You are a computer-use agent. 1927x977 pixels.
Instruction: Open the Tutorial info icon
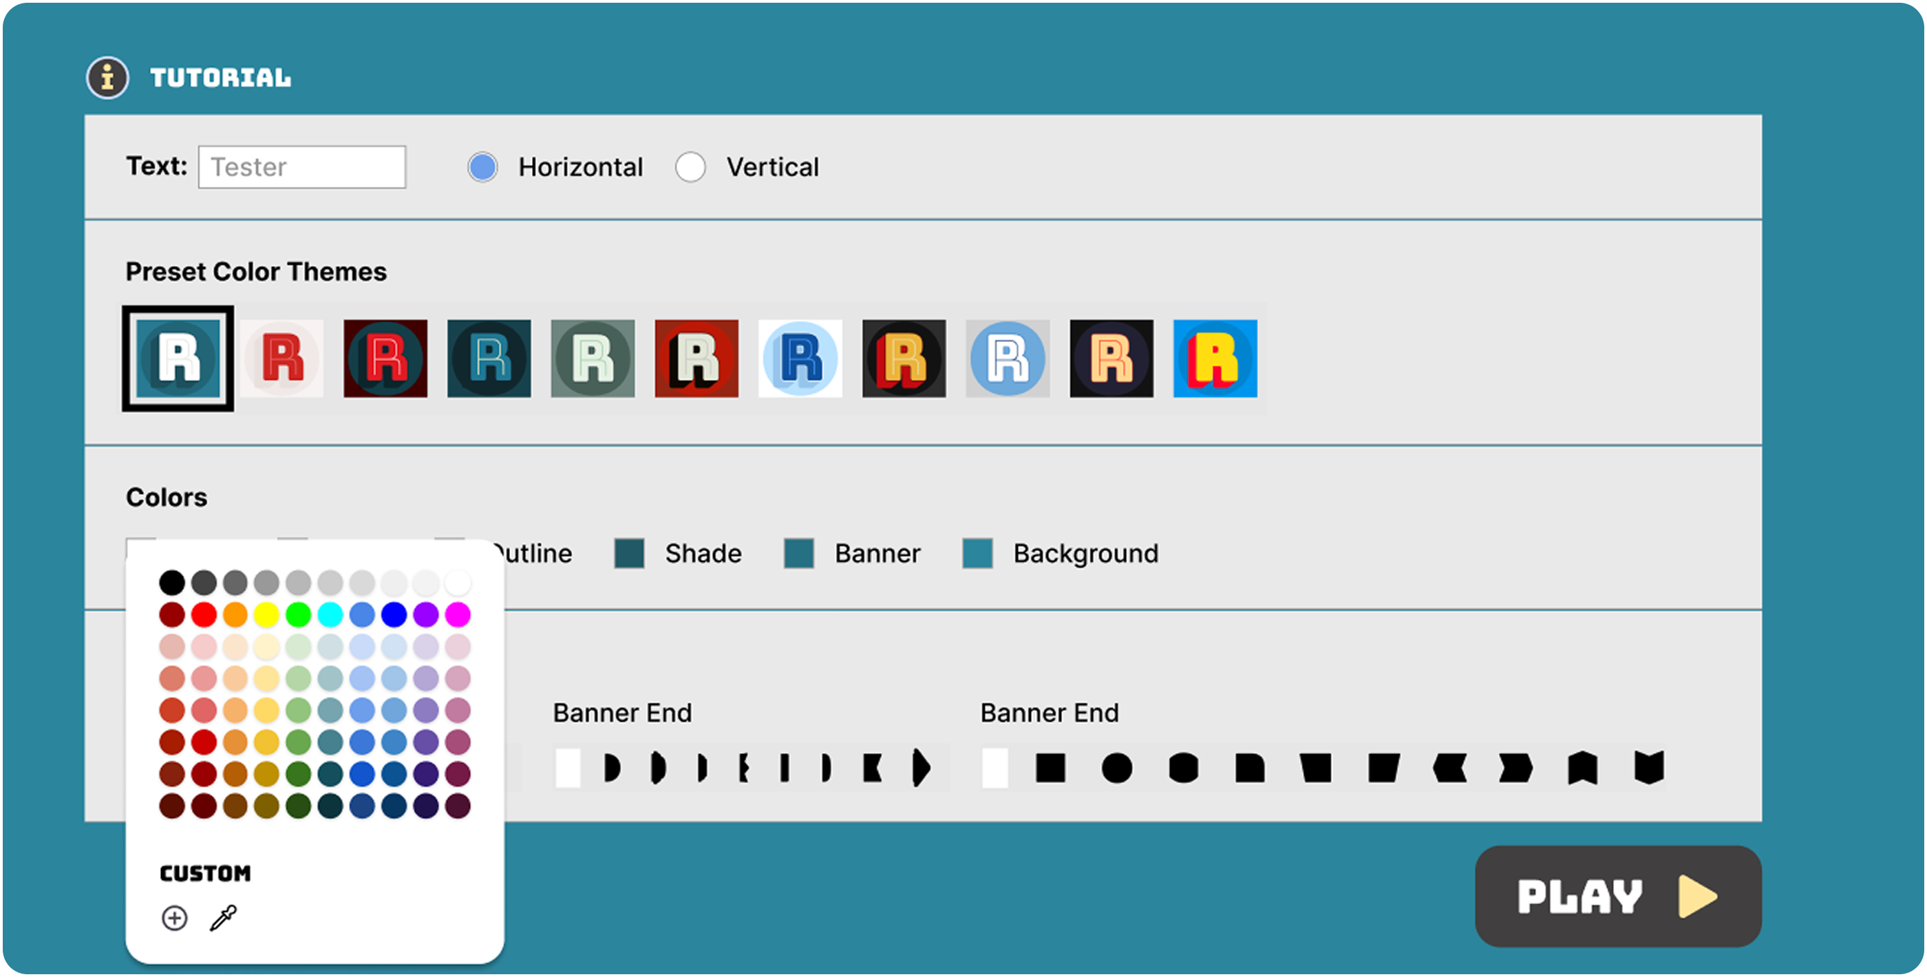point(108,77)
